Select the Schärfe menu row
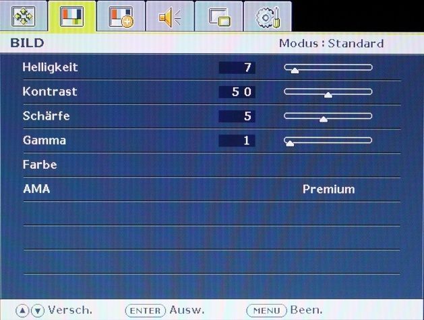424x320 pixels. [x=212, y=116]
